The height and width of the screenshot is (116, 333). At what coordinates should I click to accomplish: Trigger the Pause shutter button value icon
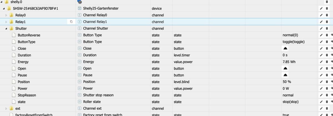tap(285, 75)
